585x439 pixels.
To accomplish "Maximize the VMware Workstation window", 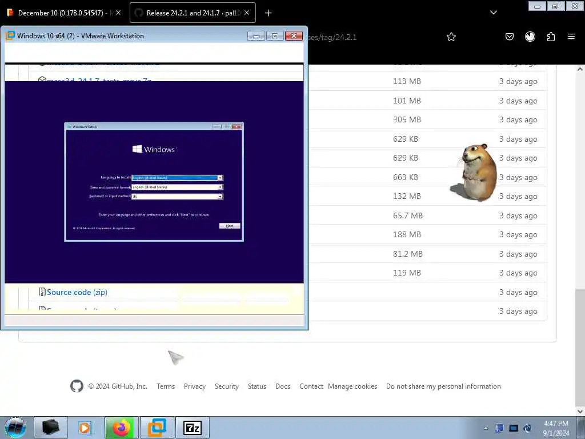I will click(x=275, y=36).
